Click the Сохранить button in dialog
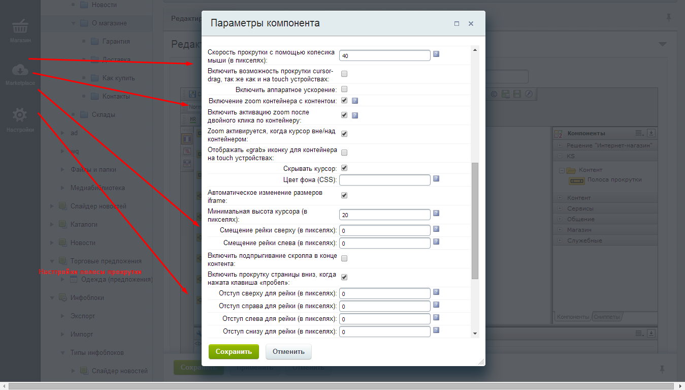 tap(234, 351)
